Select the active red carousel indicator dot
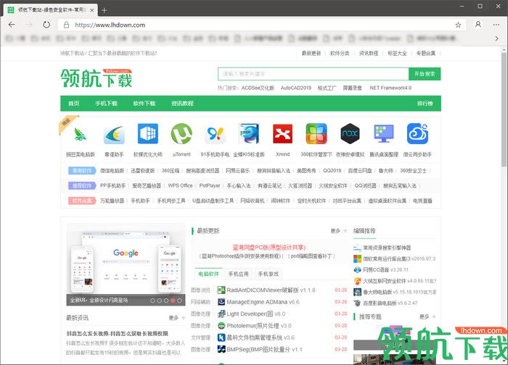The image size is (508, 365). pyautogui.click(x=173, y=301)
